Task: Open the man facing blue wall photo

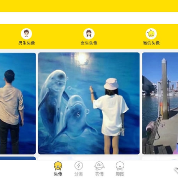Action: tap(18, 103)
